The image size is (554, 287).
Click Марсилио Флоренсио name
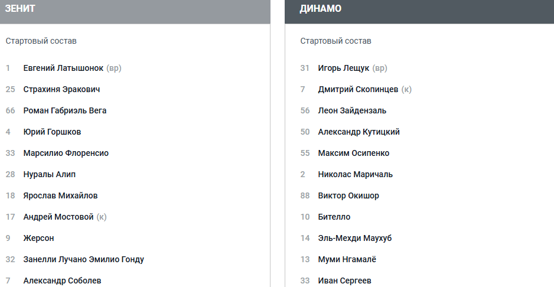click(x=66, y=153)
